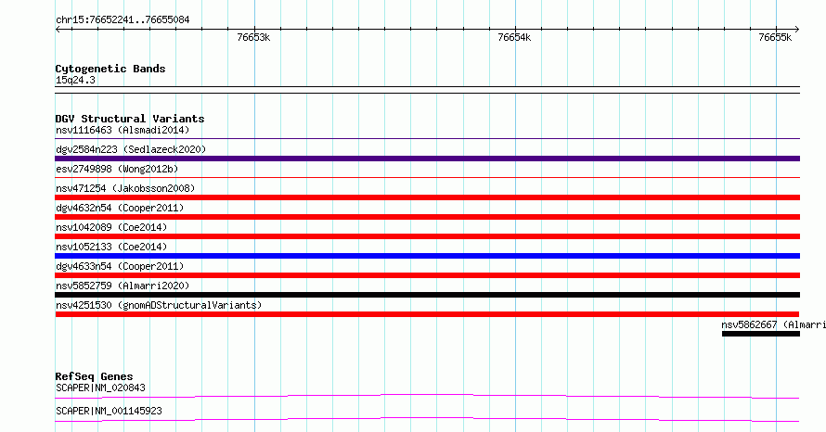Select the red nsv4251530 variant bar
Screen dimensions: 826x432
pyautogui.click(x=427, y=314)
